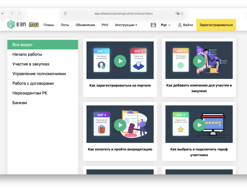Screen dimensions: 247x190
Task: Go back using browser back arrow
Action: [x=12, y=13]
